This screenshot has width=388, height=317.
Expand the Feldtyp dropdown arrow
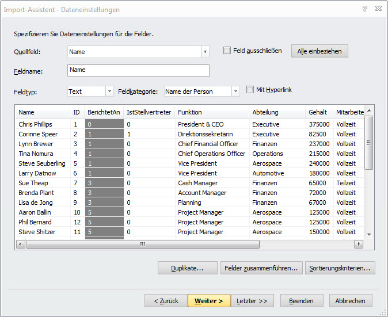pyautogui.click(x=109, y=91)
